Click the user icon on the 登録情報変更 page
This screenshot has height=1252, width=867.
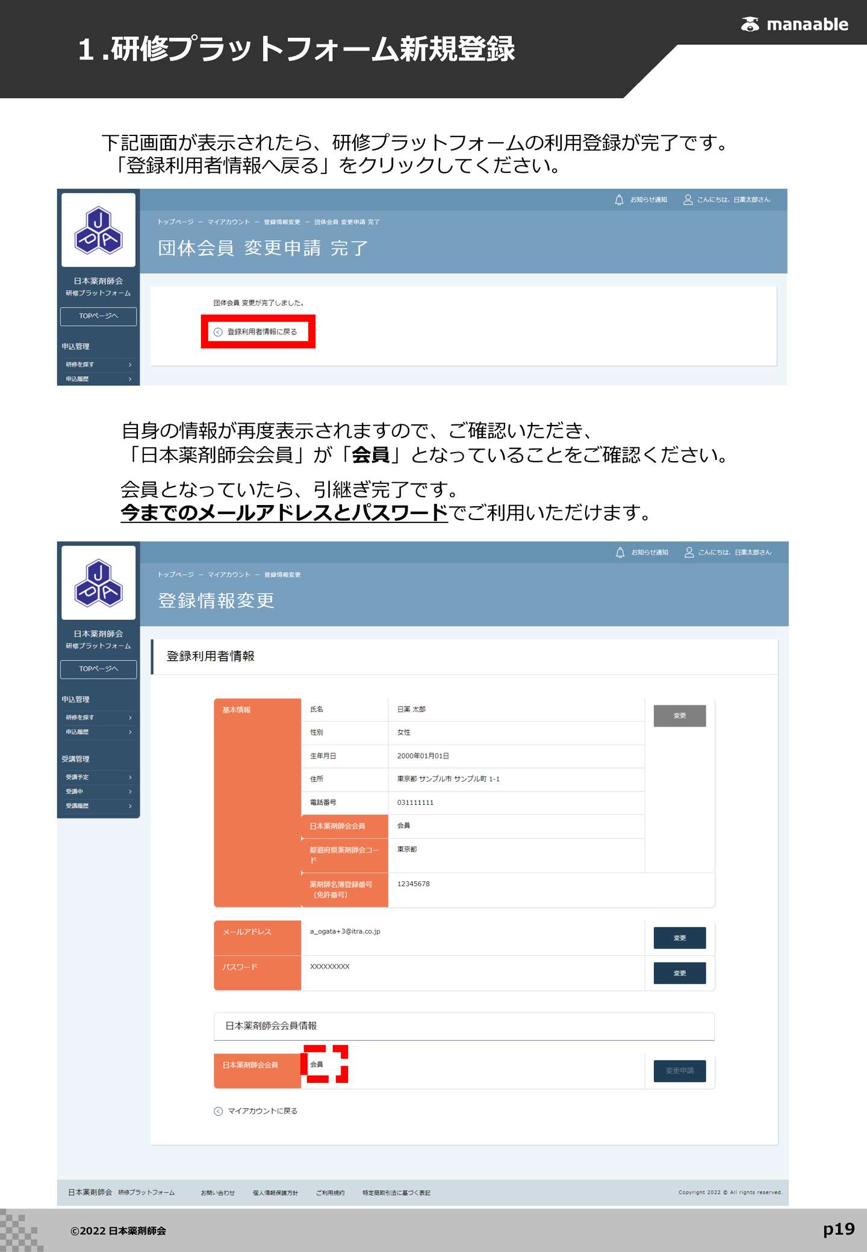tap(689, 553)
